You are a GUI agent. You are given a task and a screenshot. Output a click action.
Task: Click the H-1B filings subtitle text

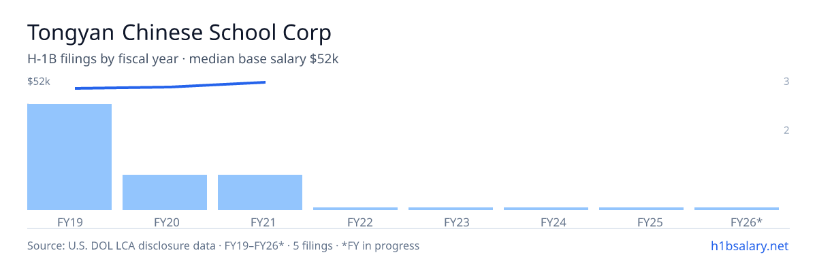[x=183, y=59]
